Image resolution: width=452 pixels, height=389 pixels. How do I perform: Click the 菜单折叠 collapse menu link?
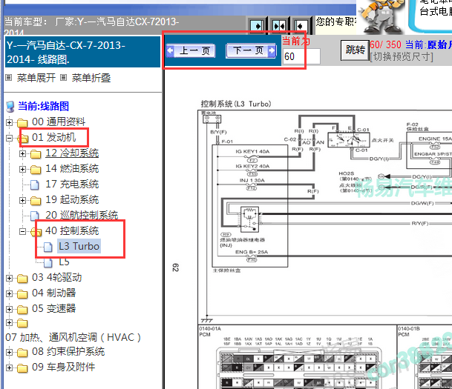[x=91, y=78]
